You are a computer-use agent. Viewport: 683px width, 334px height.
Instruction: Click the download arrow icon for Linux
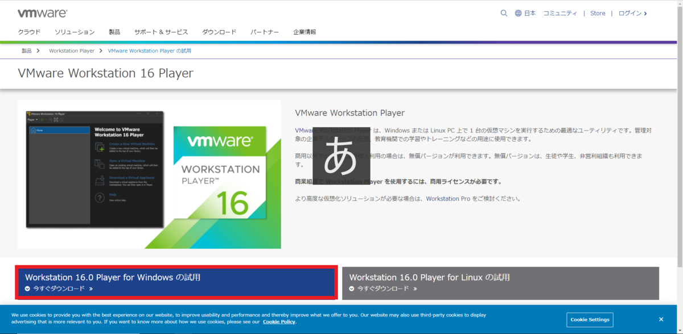coord(352,289)
